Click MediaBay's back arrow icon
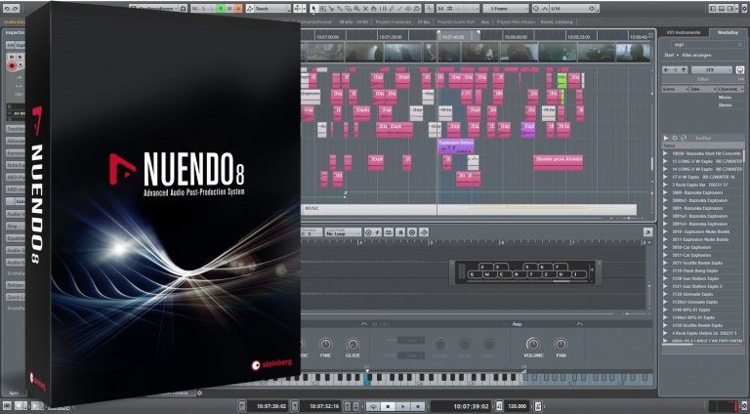750x414 pixels. coord(666,69)
